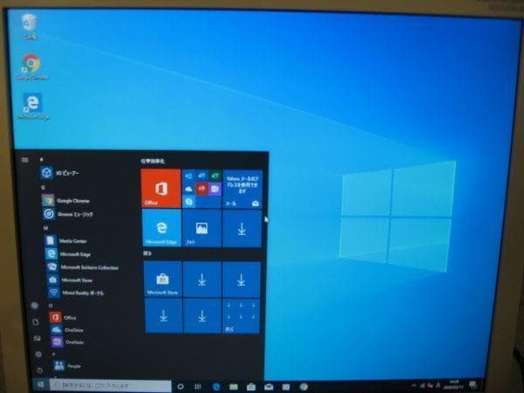Viewport: 524px width, 393px height.
Task: Show hidden system tray icons
Action: [x=414, y=386]
